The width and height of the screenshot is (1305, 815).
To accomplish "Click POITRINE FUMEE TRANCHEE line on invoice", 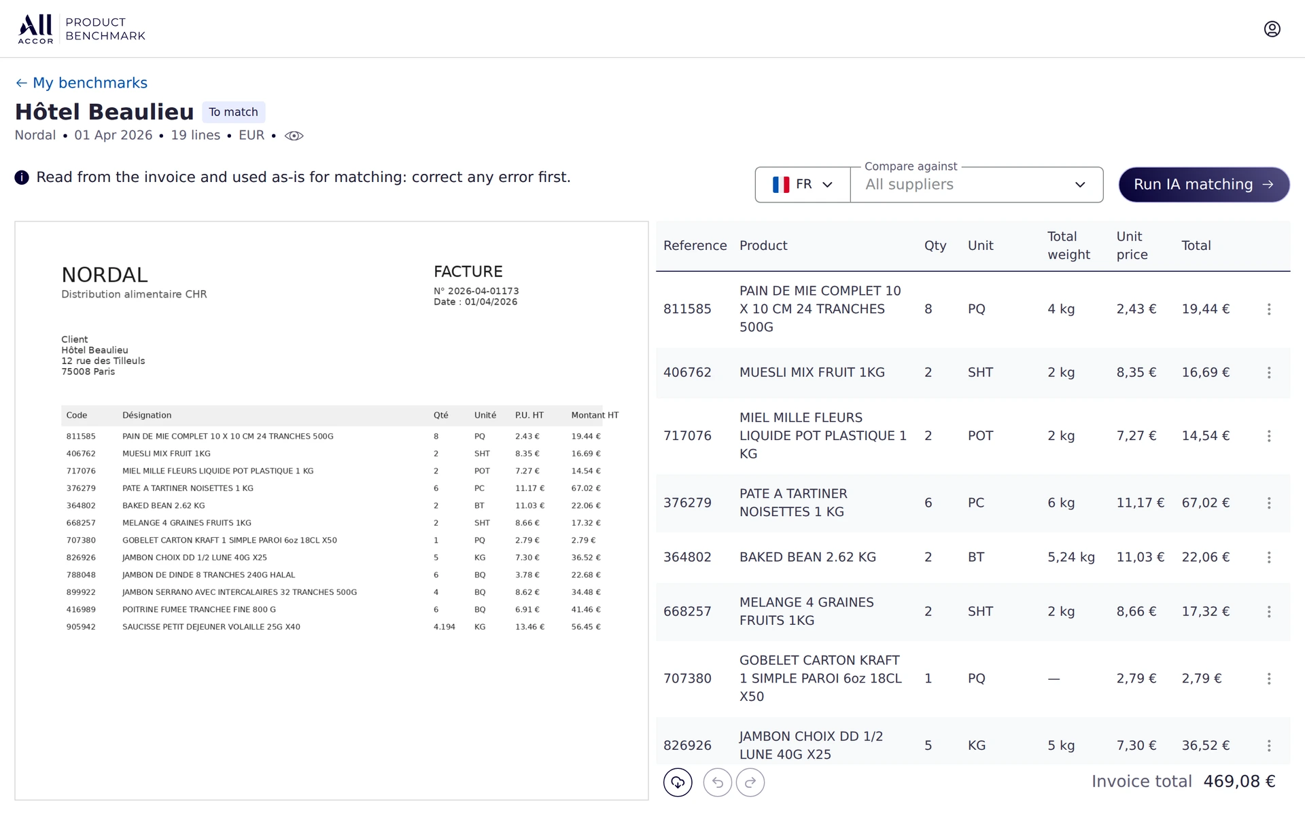I will point(199,610).
